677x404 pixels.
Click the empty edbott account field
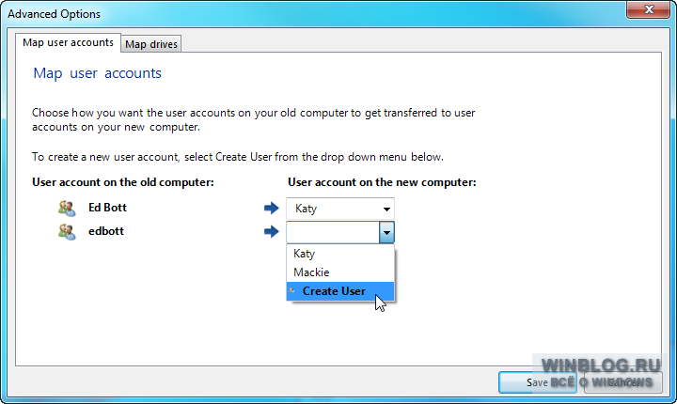(333, 233)
